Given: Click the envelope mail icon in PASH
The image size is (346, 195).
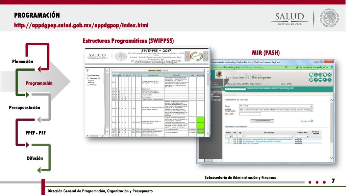Looking at the screenshot, I should tap(320, 75).
